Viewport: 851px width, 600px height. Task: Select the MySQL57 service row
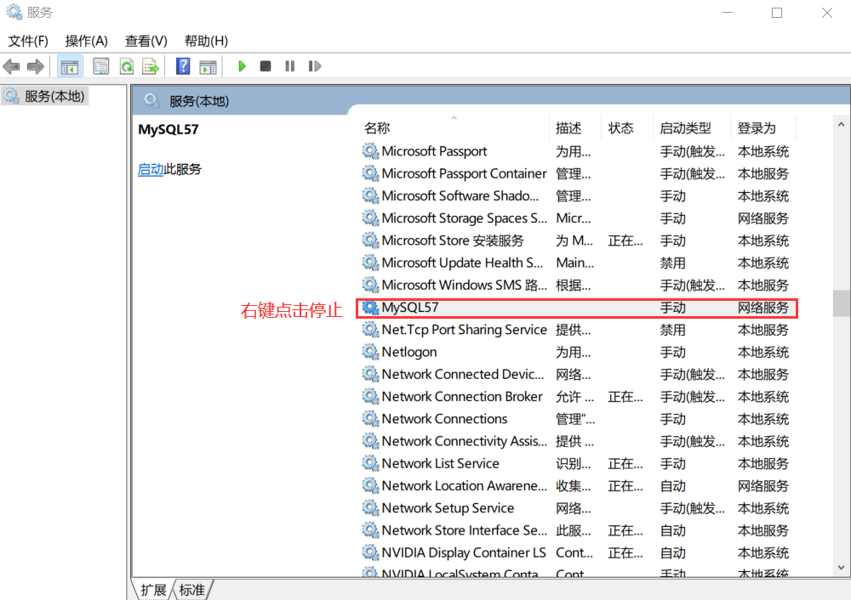(577, 308)
